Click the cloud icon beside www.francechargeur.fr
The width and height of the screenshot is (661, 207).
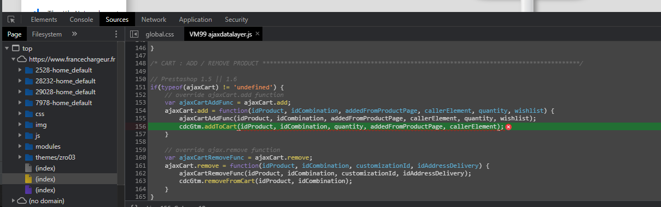click(x=22, y=59)
